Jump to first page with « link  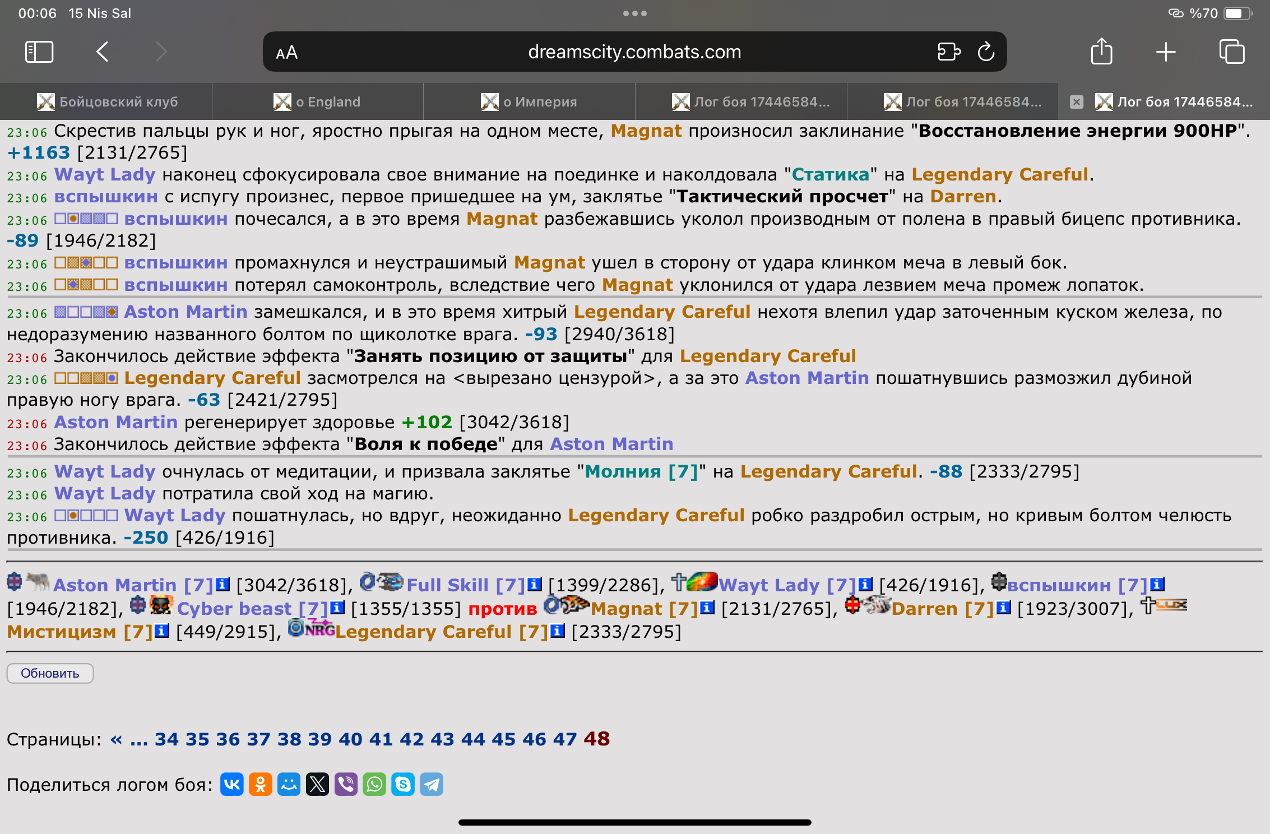click(116, 739)
